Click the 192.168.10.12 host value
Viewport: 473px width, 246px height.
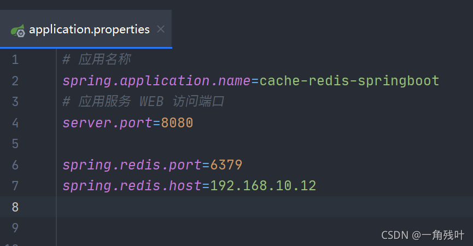pyautogui.click(x=263, y=186)
